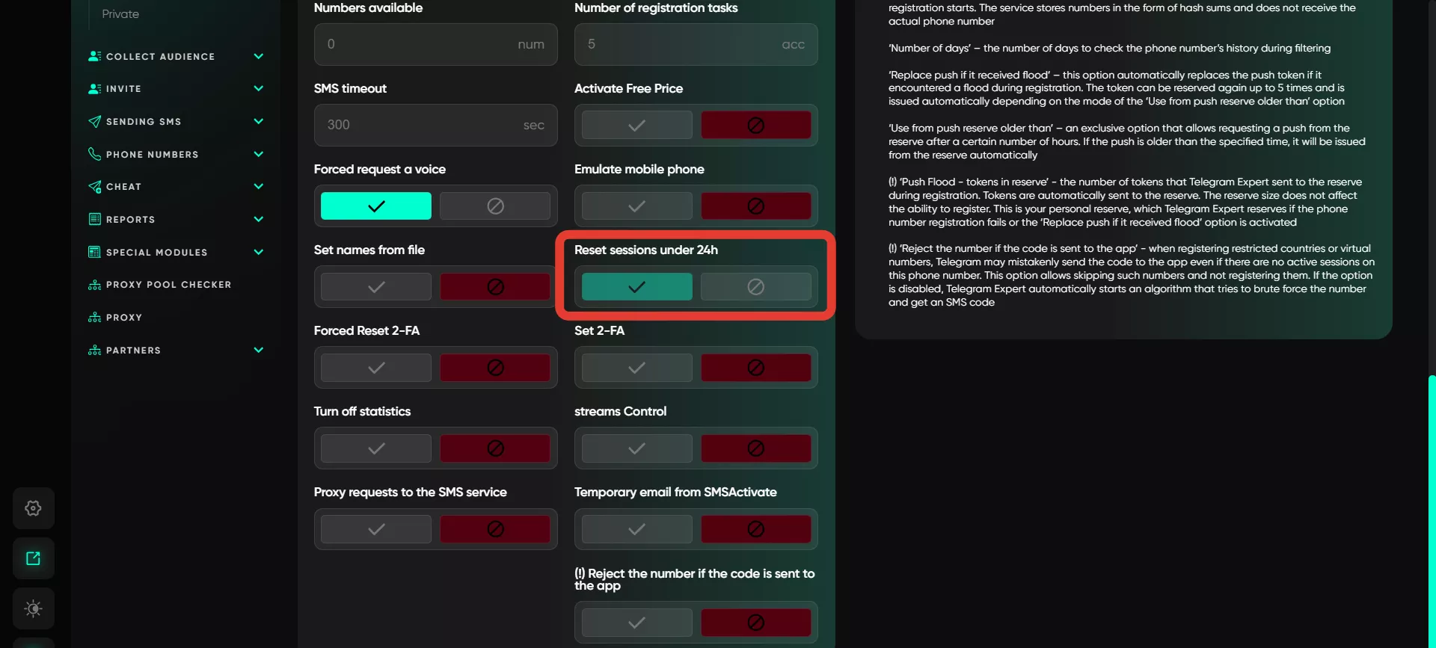
Task: Open the Proxy menu item
Action: tap(124, 318)
